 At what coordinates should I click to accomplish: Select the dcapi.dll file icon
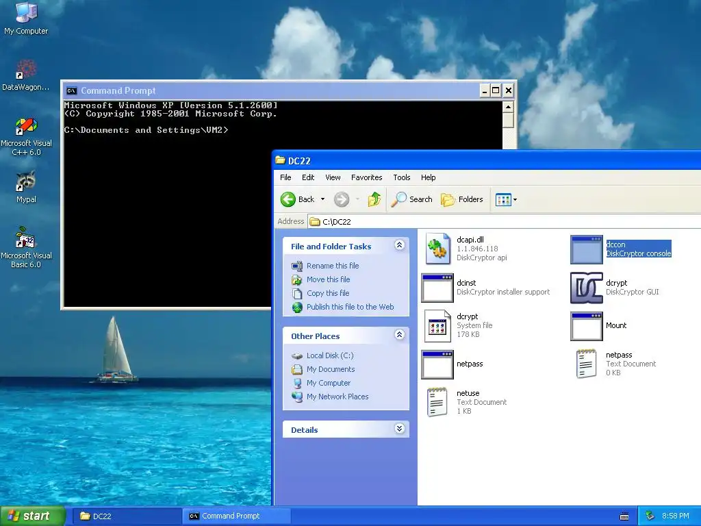pos(437,249)
